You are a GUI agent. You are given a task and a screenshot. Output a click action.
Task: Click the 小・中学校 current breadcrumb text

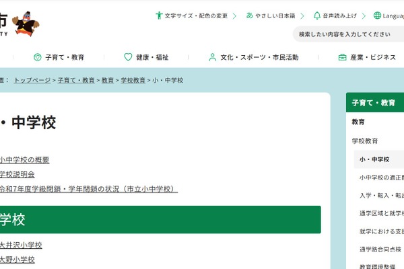click(x=168, y=80)
